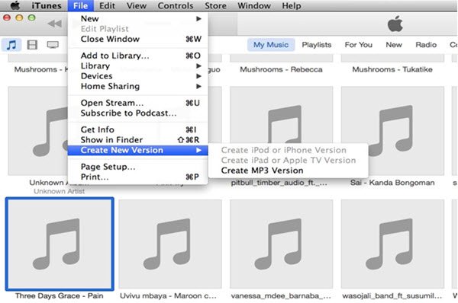
Task: Choose Open Stream… menu item
Action: point(138,103)
